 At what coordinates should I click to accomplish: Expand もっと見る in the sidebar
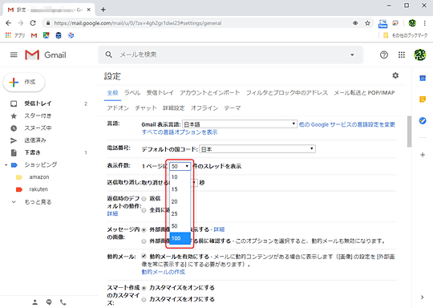38,202
